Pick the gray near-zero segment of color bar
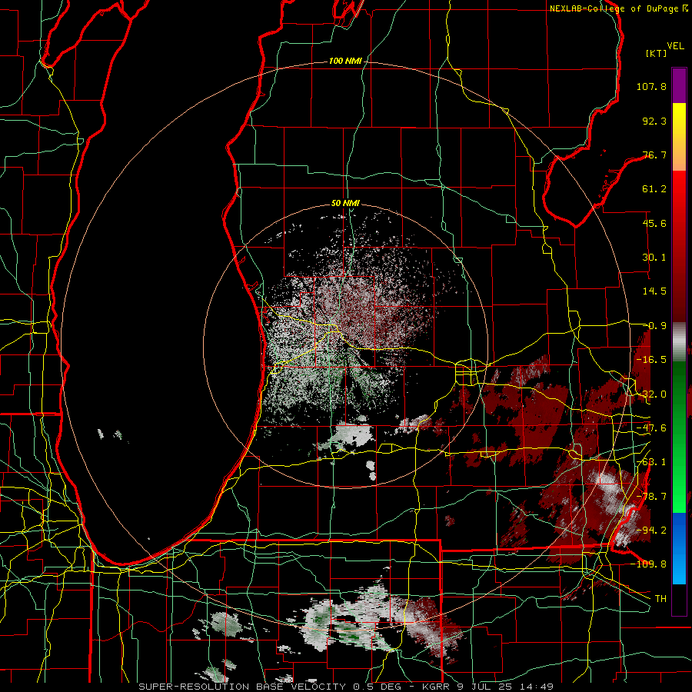Viewport: 692px width, 692px height. [679, 342]
